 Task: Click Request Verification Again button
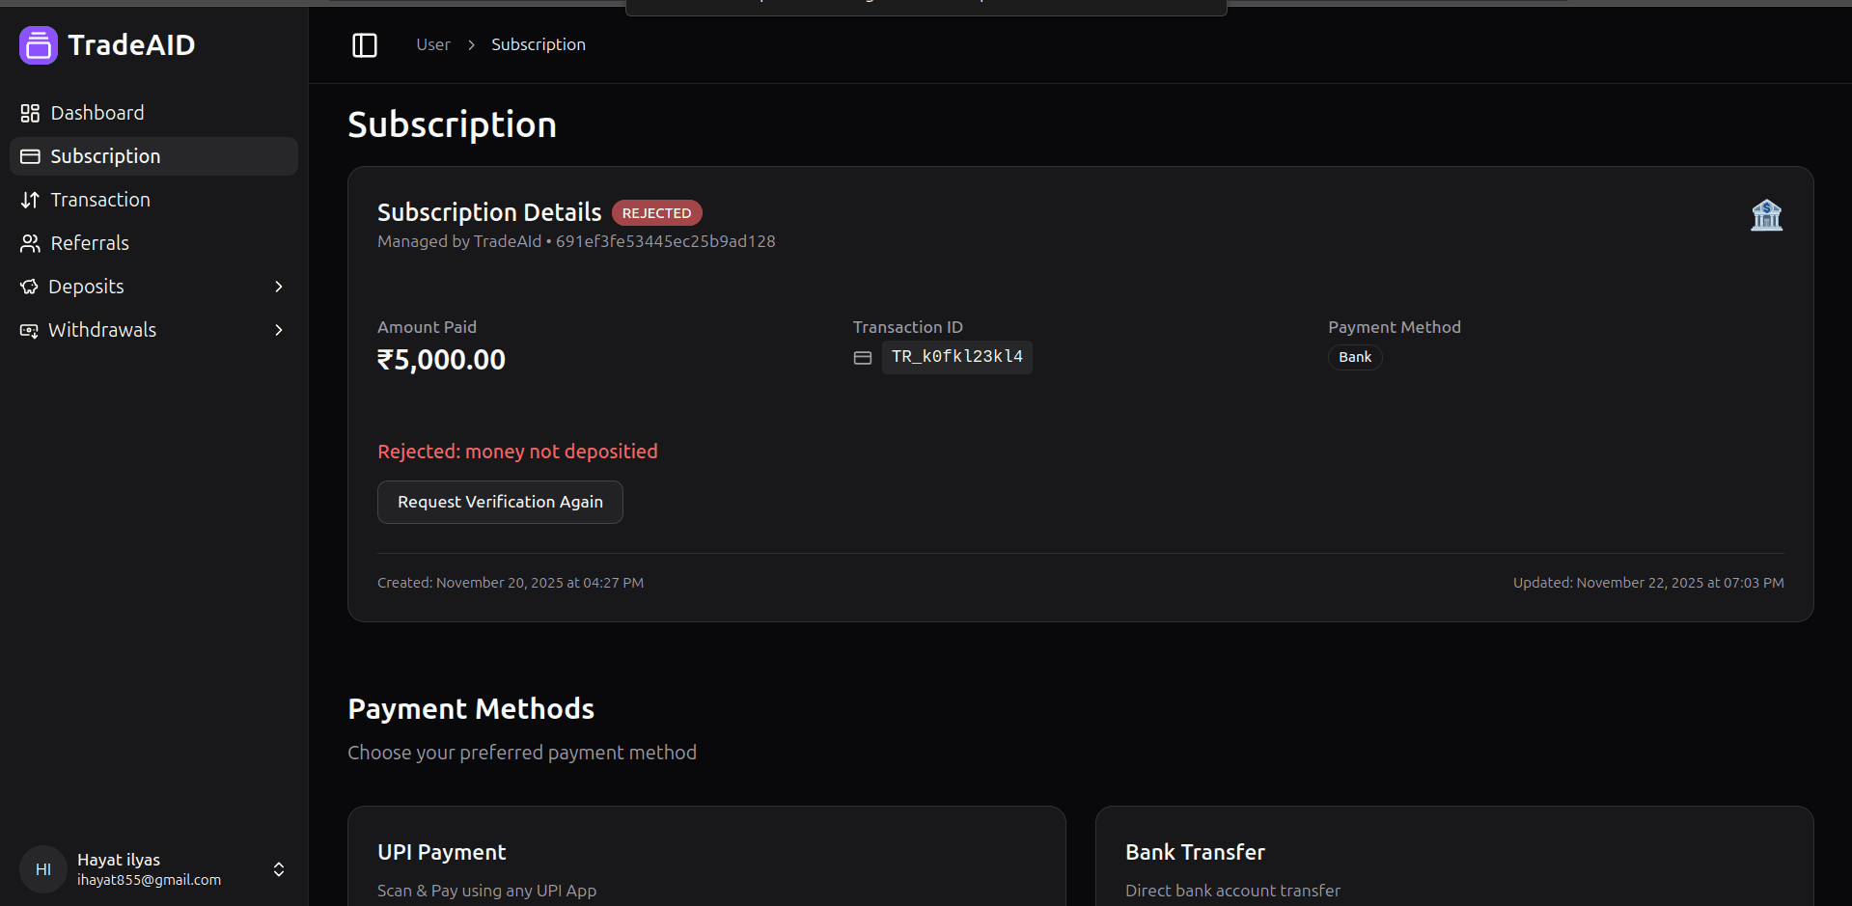[500, 502]
